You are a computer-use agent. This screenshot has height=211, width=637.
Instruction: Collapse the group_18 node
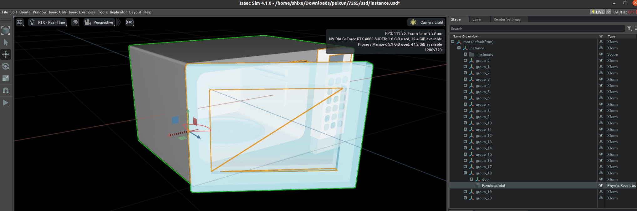465,173
